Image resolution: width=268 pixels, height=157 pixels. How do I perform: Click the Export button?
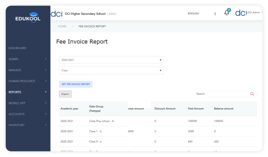(x=65, y=94)
